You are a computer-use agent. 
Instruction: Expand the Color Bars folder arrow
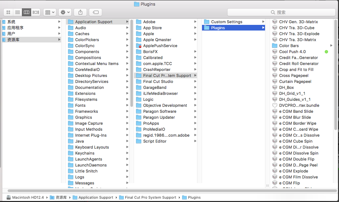pyautogui.click(x=331, y=45)
